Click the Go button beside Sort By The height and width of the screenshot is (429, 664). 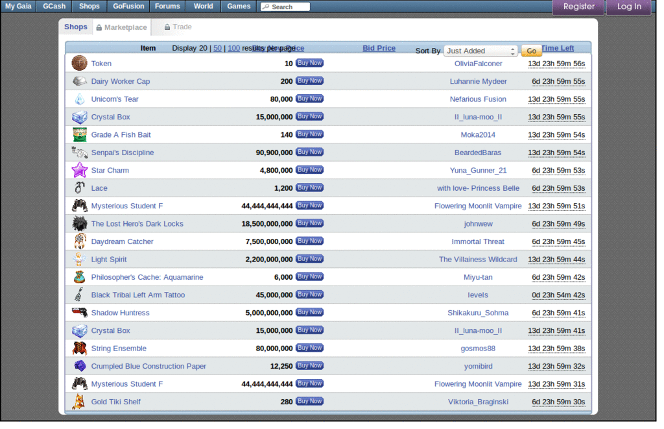531,50
